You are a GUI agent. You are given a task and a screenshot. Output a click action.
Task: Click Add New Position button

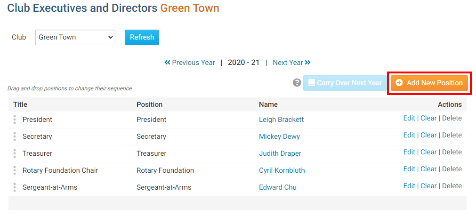(429, 83)
